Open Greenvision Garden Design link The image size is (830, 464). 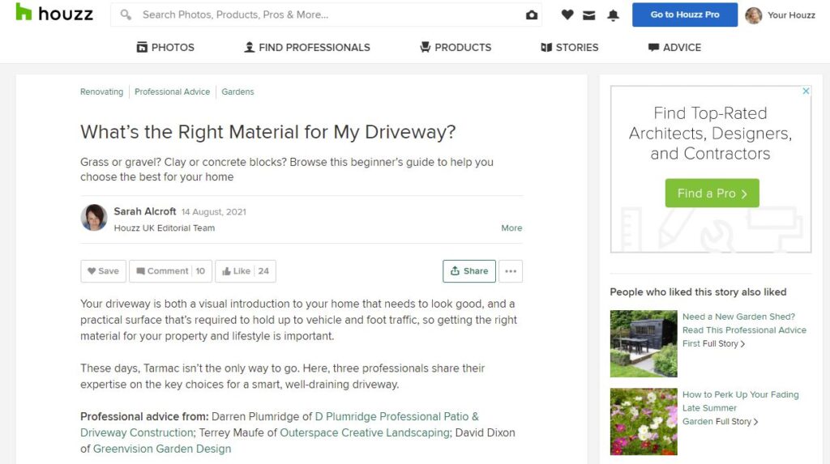pos(162,449)
